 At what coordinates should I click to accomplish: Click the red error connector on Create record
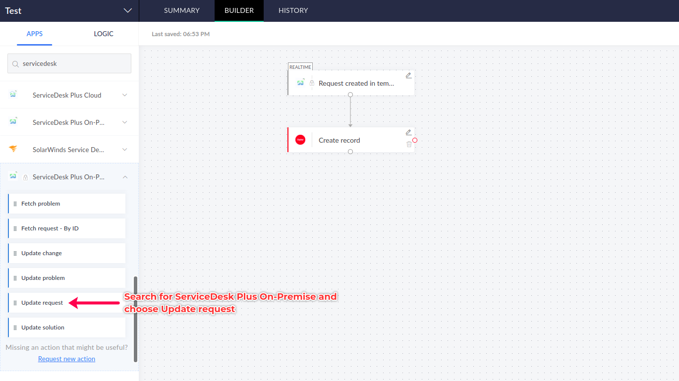pos(415,140)
